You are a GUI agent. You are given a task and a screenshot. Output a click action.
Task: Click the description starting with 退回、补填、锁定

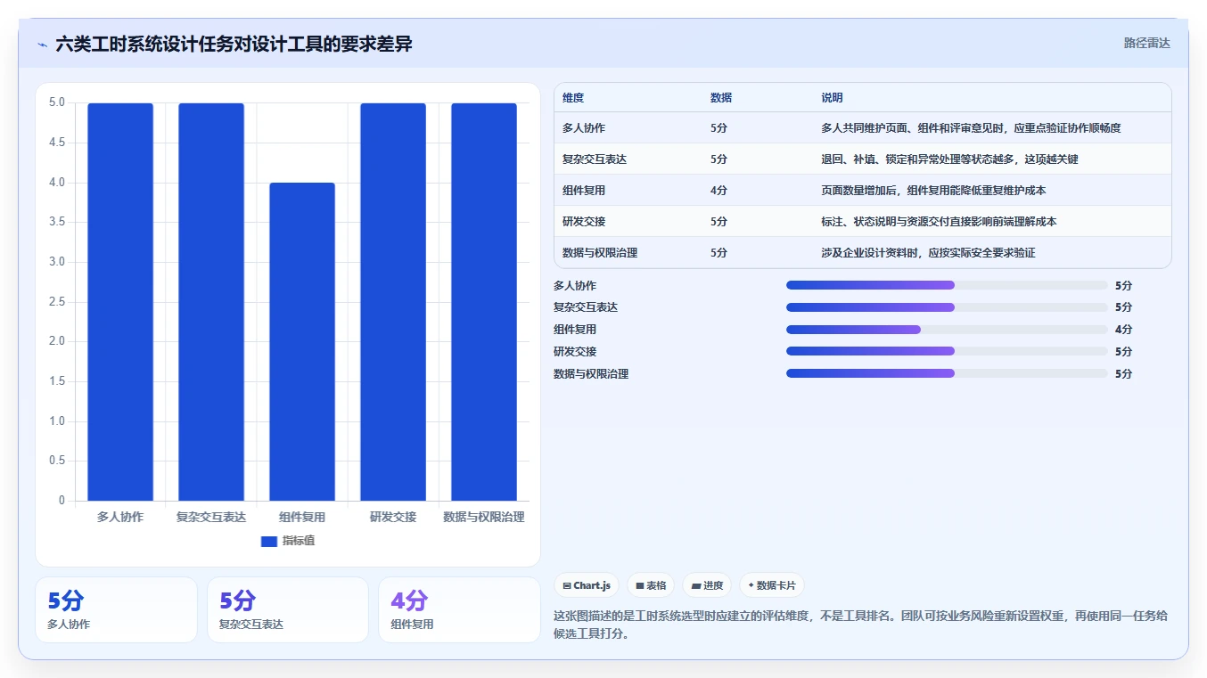pyautogui.click(x=949, y=159)
